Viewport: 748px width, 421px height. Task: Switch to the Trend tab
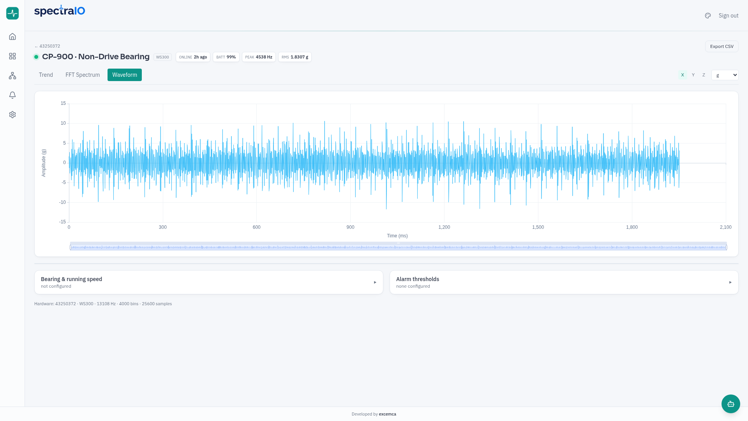(46, 75)
